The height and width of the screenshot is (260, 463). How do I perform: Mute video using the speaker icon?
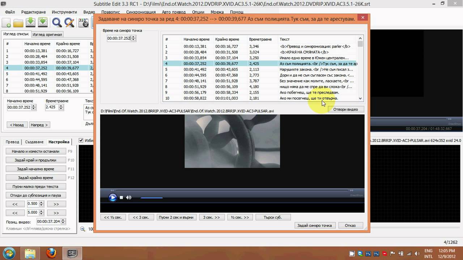click(129, 198)
